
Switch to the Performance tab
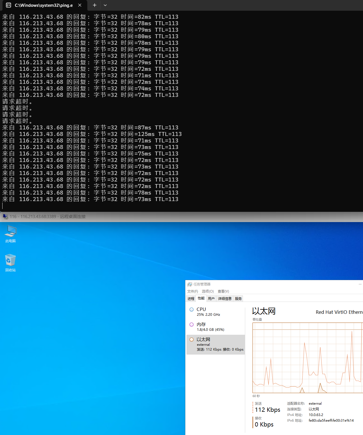(x=201, y=298)
